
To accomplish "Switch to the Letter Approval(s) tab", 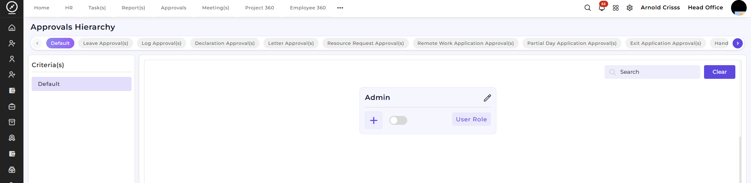I will click(x=291, y=43).
